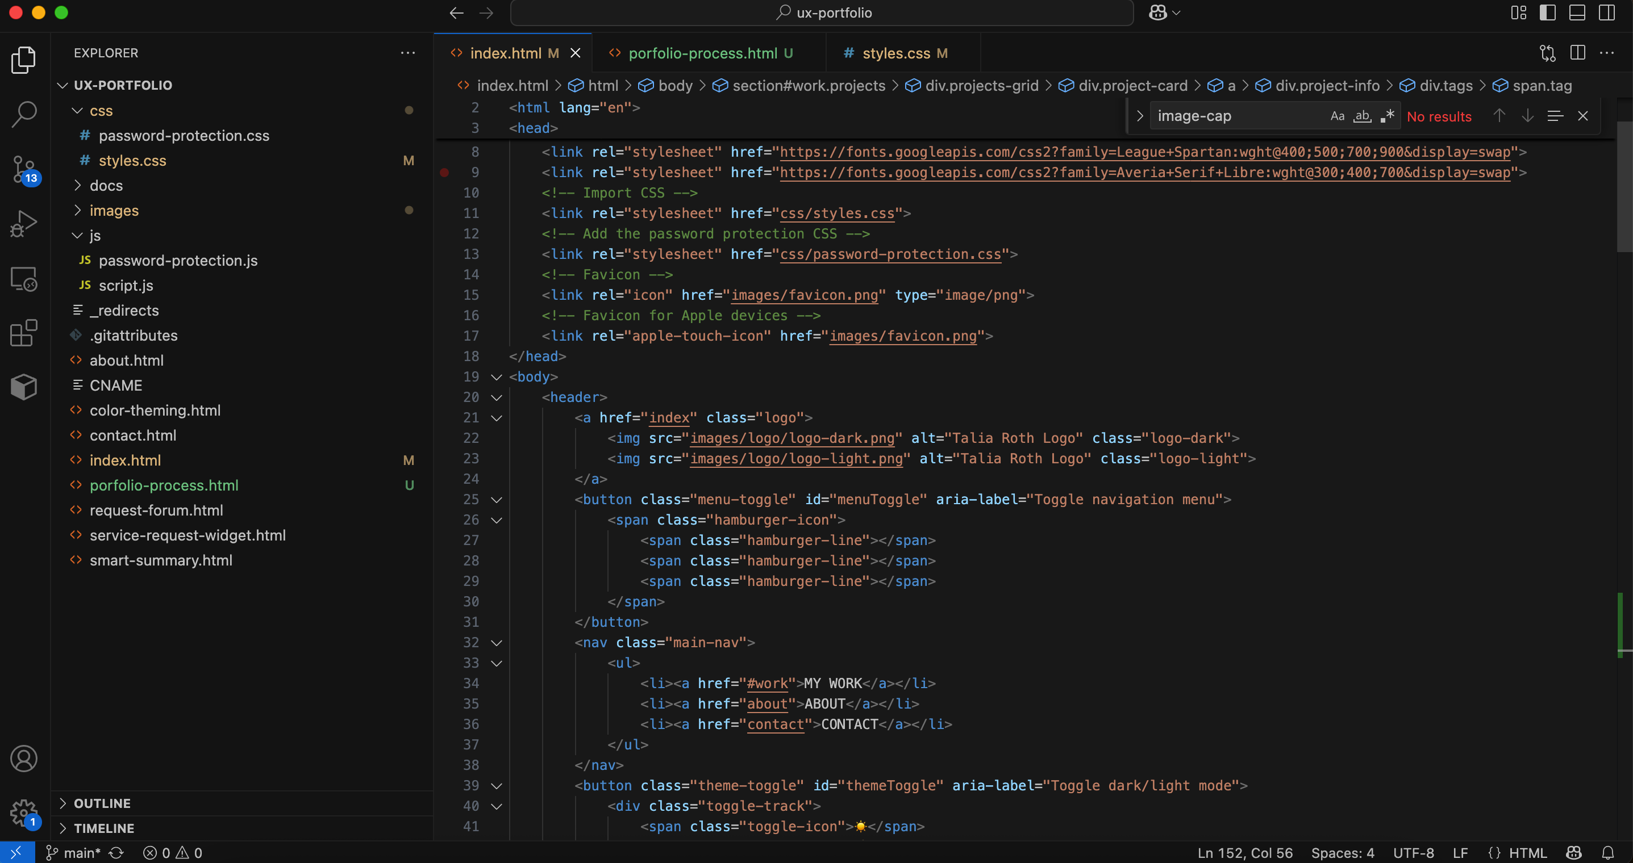Change the UTF-8 encoding setting
Viewport: 1633px width, 863px height.
click(1414, 853)
